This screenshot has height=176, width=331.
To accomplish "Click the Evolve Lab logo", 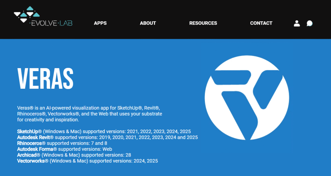I will (x=43, y=16).
